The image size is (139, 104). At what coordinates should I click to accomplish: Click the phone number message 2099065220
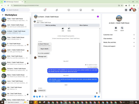[42, 90]
